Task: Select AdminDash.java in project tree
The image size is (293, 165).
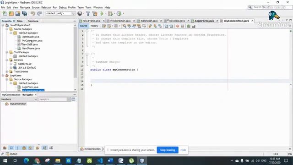Action: tap(31, 37)
